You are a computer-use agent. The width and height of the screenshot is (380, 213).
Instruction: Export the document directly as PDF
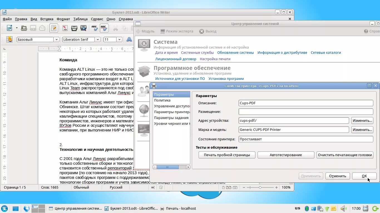pyautogui.click(x=65, y=28)
